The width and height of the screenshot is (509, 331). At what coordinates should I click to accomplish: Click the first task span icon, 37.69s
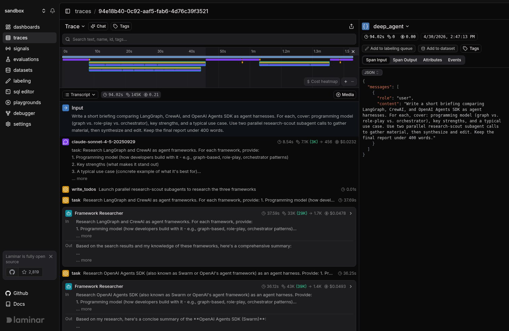66,200
